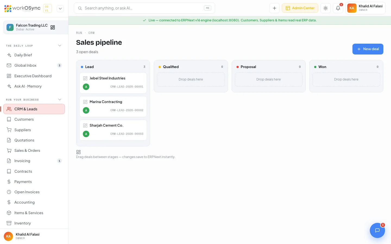
Task: Open the Jebel Steel Industries deal card
Action: coord(113,83)
